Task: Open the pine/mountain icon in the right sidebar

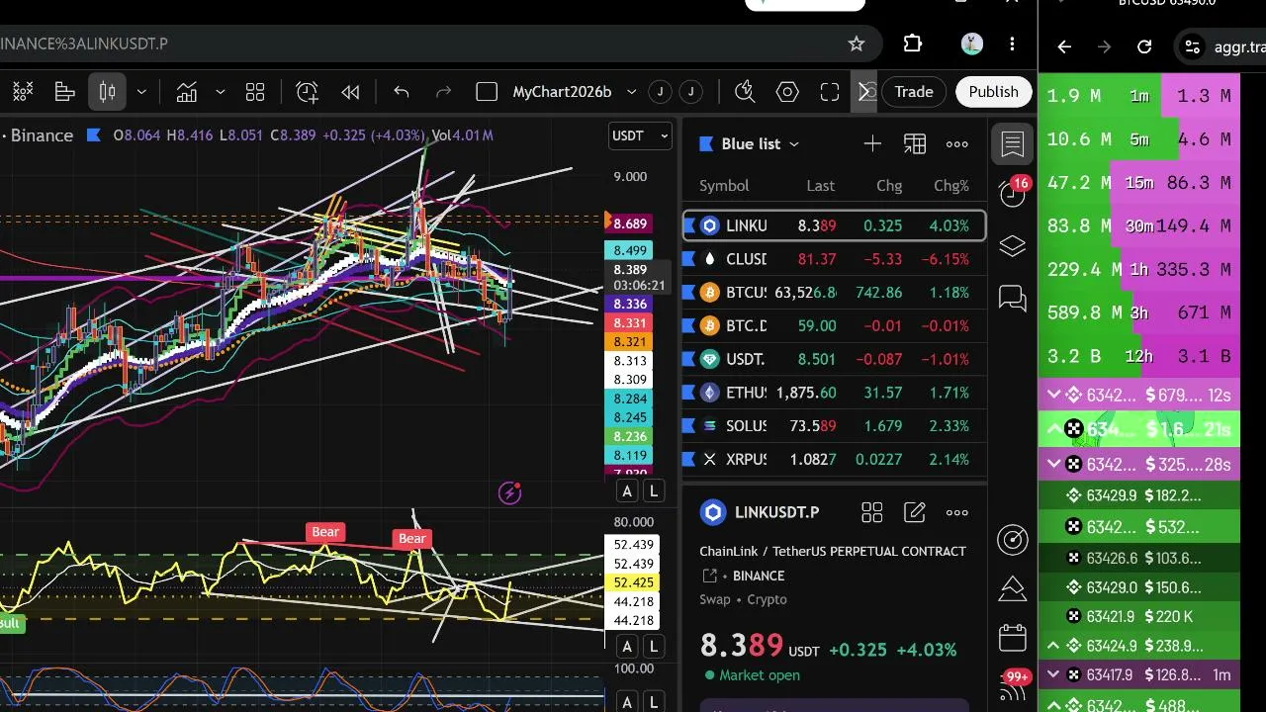Action: 1013,589
